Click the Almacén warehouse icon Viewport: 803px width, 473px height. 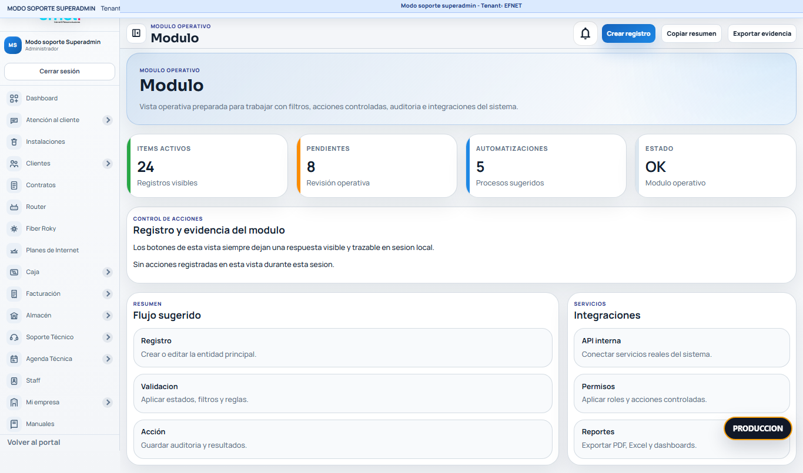15,316
